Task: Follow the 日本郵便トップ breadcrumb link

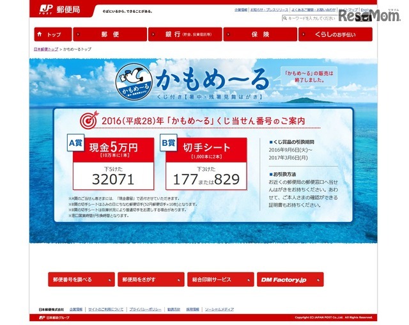Action: click(46, 49)
